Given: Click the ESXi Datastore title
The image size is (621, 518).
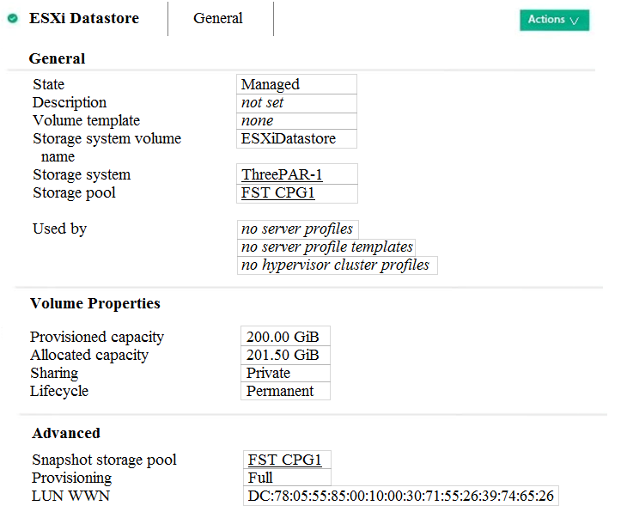Looking at the screenshot, I should point(84,18).
